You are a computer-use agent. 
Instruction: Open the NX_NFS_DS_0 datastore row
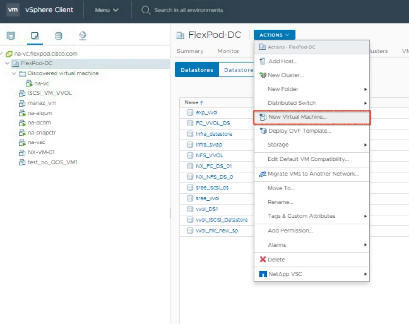[214, 177]
